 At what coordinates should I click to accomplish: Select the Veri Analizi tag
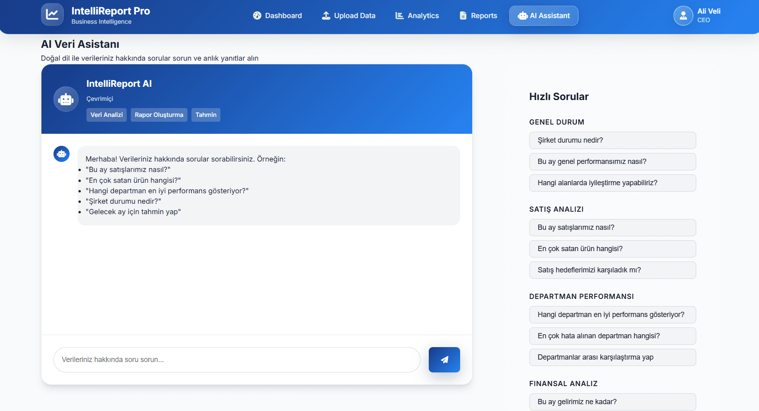click(x=107, y=115)
